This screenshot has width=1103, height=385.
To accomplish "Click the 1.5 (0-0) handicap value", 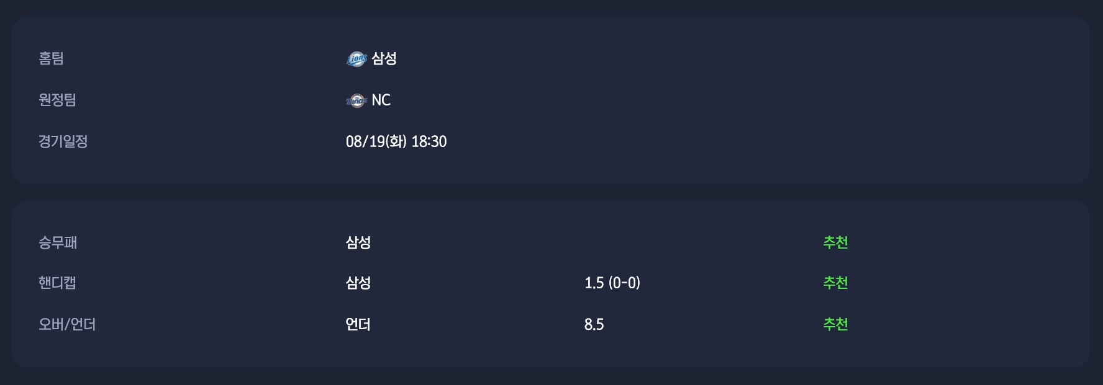I will (612, 283).
